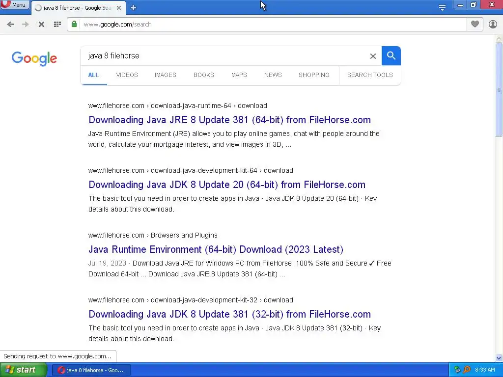Click the 8:33 AM clock
503x377 pixels.
point(485,370)
